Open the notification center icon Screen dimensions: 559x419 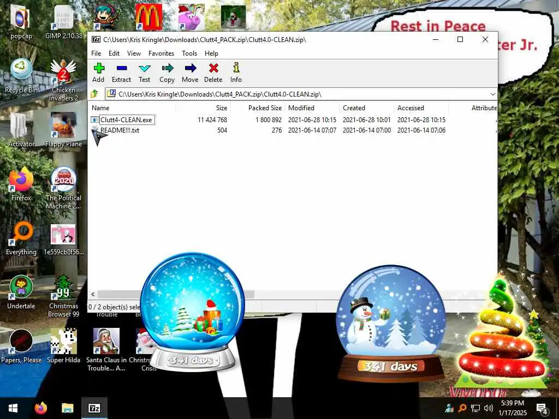click(x=542, y=408)
